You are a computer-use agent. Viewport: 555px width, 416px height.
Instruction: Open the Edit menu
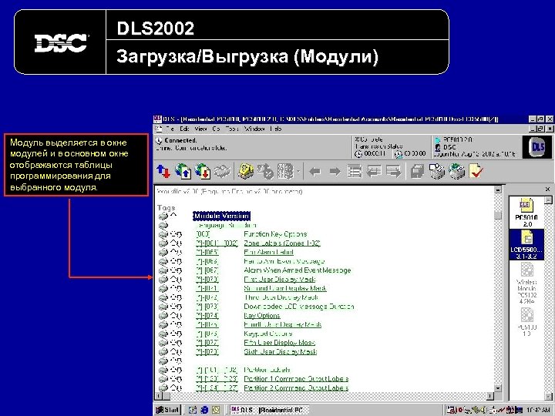(x=184, y=129)
